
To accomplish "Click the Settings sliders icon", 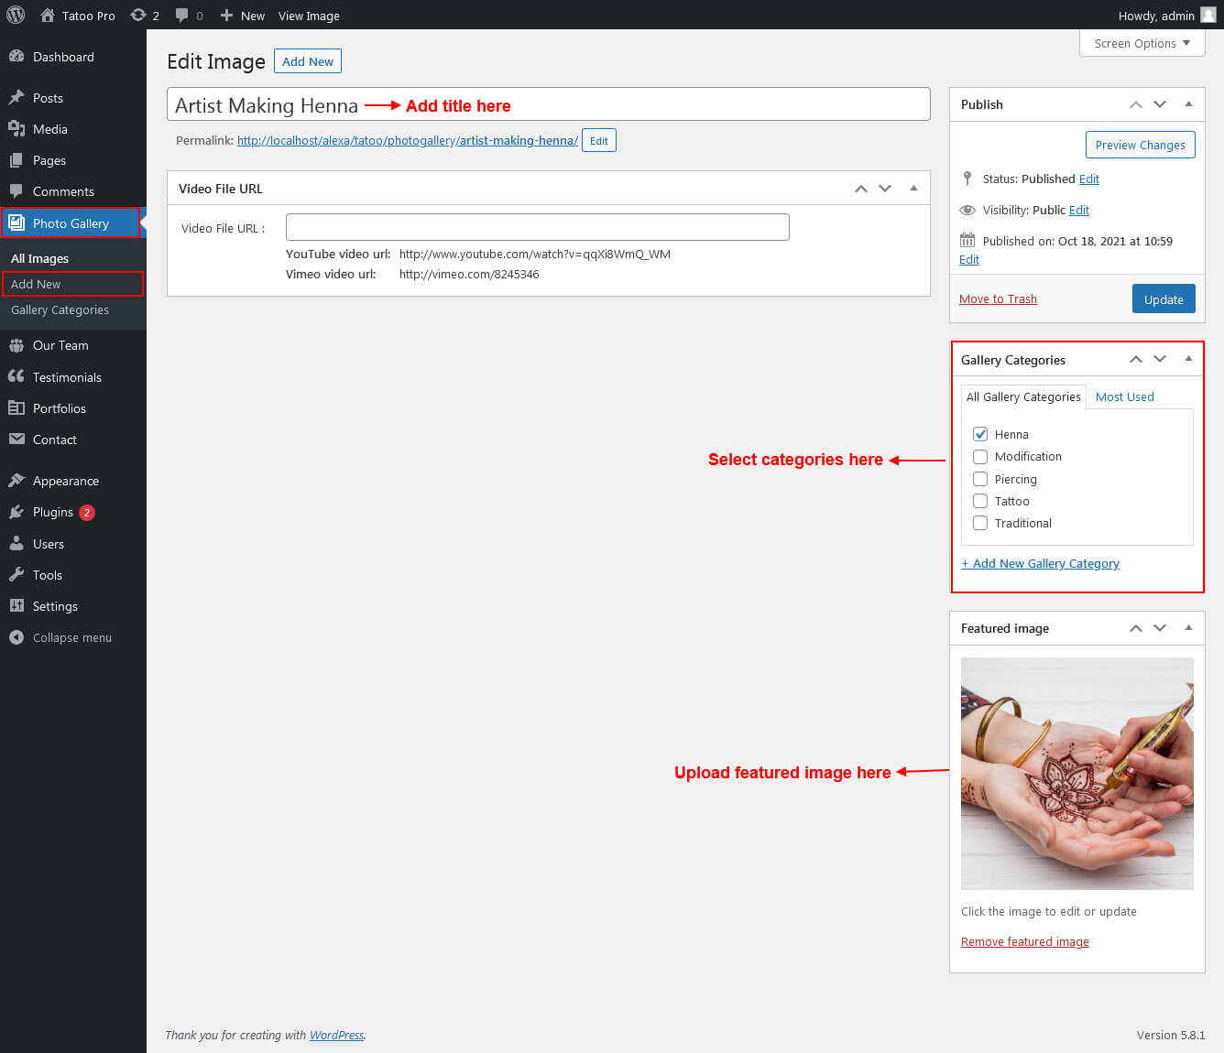I will pos(16,606).
